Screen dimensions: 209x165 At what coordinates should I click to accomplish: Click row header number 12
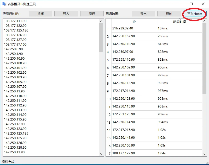click(x=108, y=115)
